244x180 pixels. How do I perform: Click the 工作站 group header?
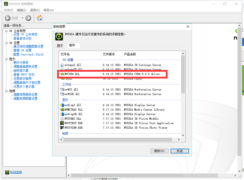click(67, 84)
